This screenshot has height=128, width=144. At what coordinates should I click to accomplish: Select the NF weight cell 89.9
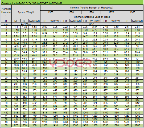click(x=16, y=68)
